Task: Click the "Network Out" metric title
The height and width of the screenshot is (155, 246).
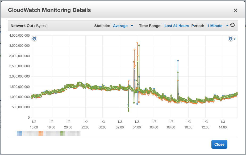Action: 22,26
